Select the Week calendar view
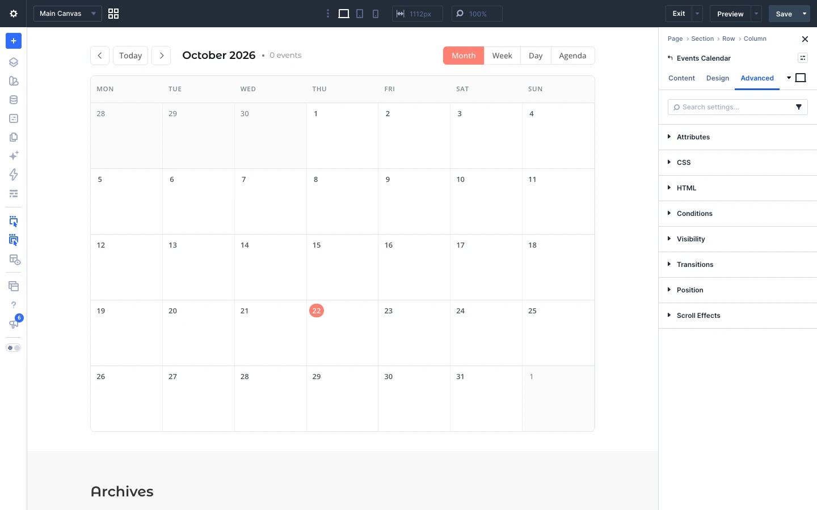 (x=502, y=56)
